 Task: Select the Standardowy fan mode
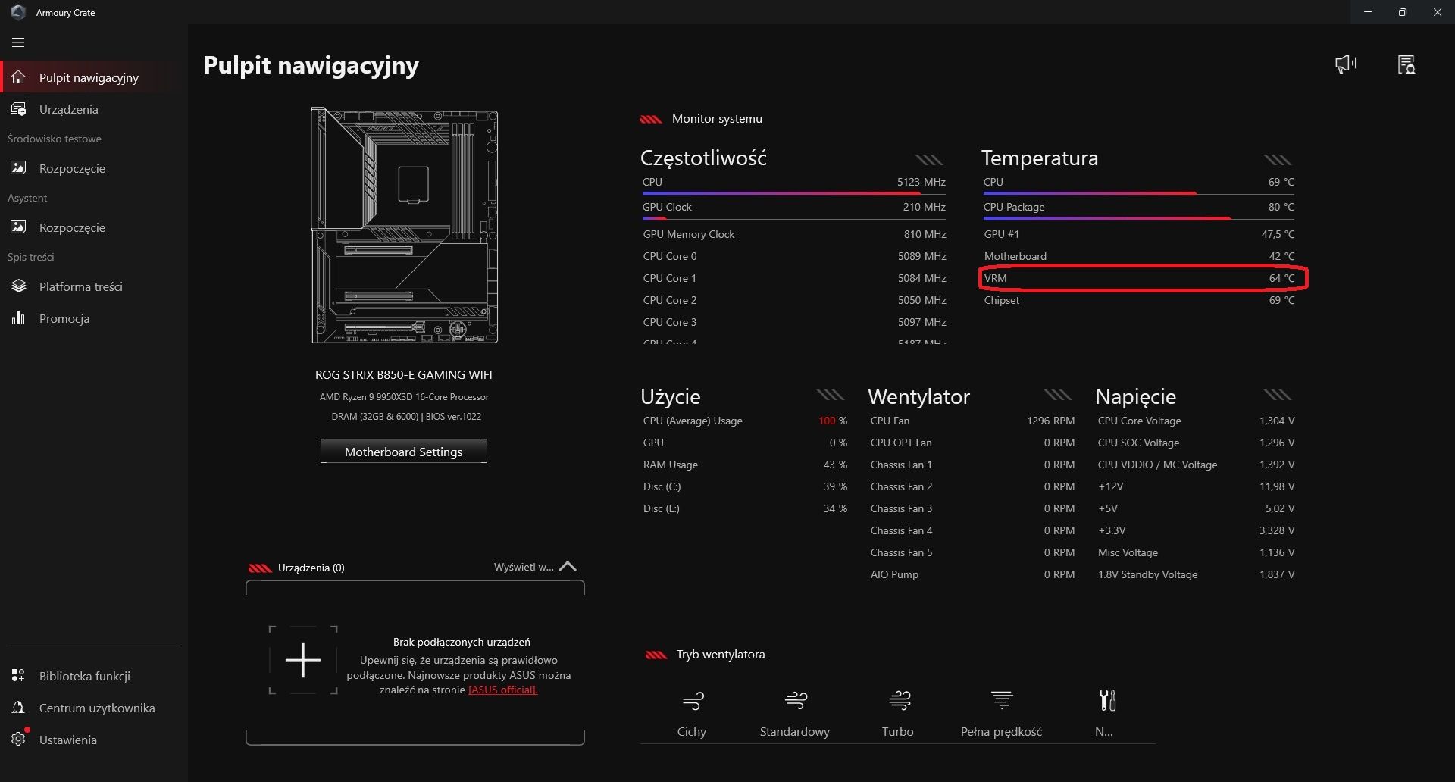click(x=795, y=713)
